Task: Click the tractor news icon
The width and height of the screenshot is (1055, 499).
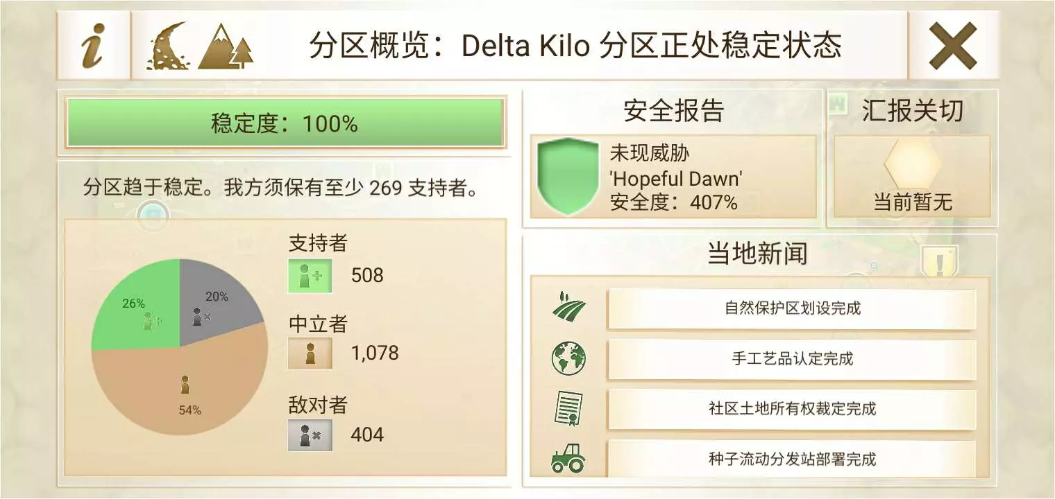Action: [x=568, y=458]
